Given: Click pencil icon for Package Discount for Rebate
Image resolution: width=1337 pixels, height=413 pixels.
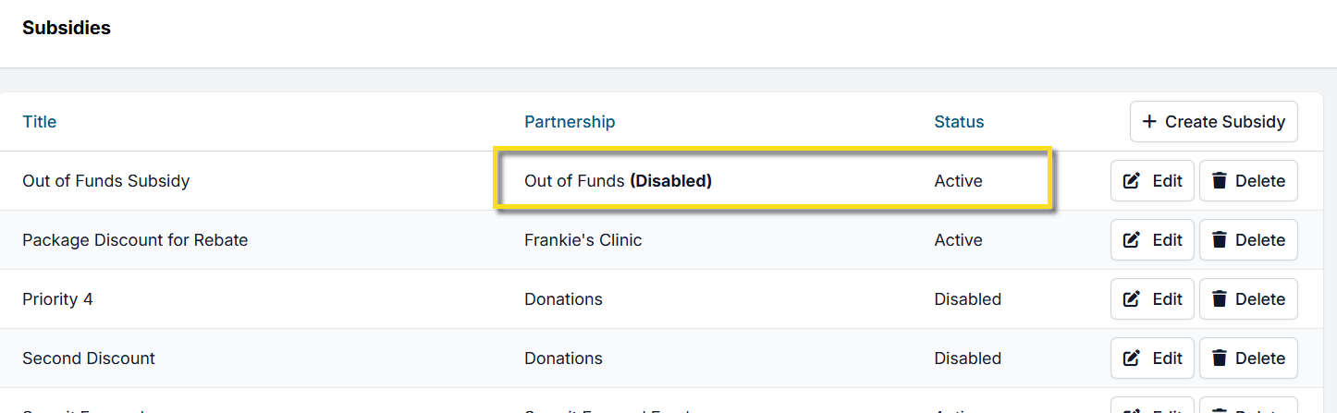Looking at the screenshot, I should click(1132, 240).
